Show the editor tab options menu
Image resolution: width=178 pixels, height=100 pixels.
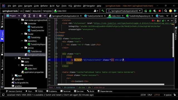point(172,16)
